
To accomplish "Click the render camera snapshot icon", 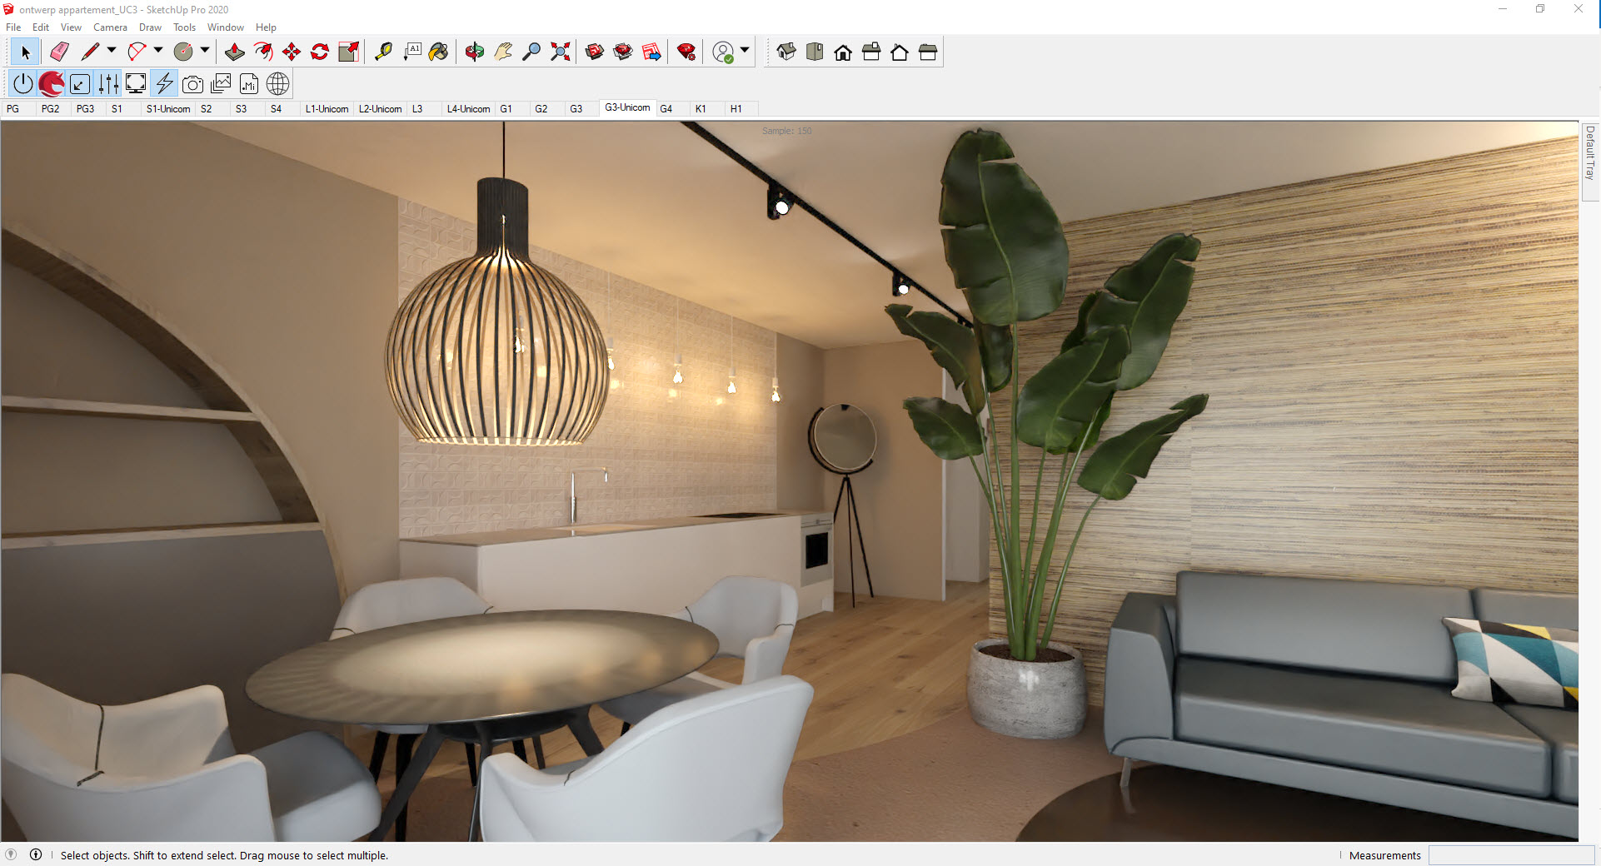I will [192, 84].
